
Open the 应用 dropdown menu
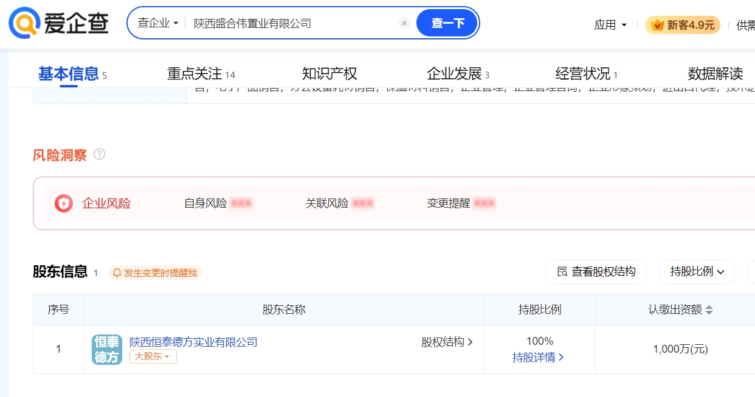610,25
